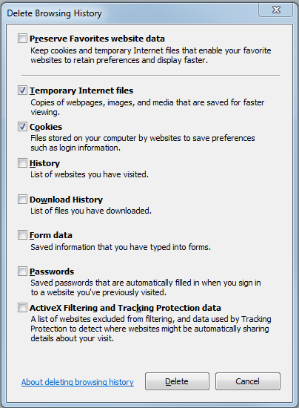
Task: Click the 'List of files you have downloaded' description
Action: click(91, 211)
